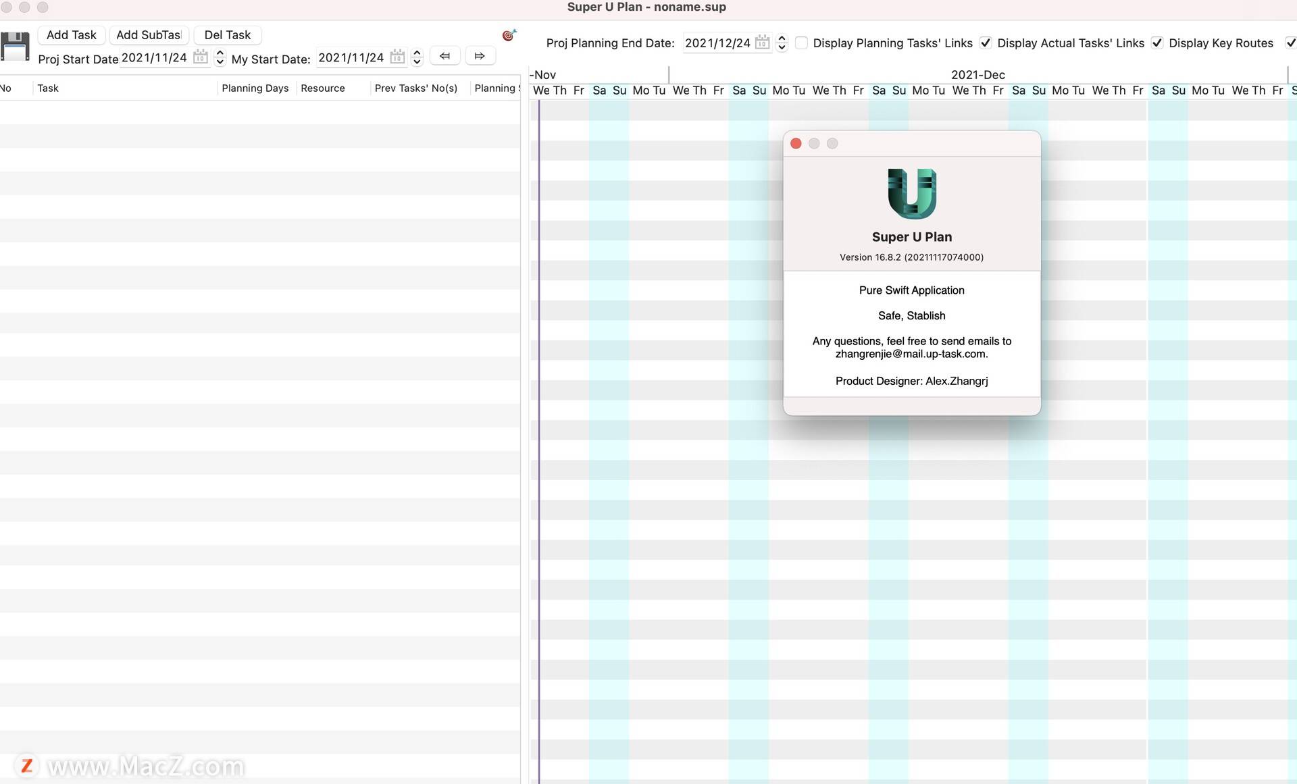1297x784 pixels.
Task: Close the About Super U Plan dialog
Action: (x=796, y=143)
